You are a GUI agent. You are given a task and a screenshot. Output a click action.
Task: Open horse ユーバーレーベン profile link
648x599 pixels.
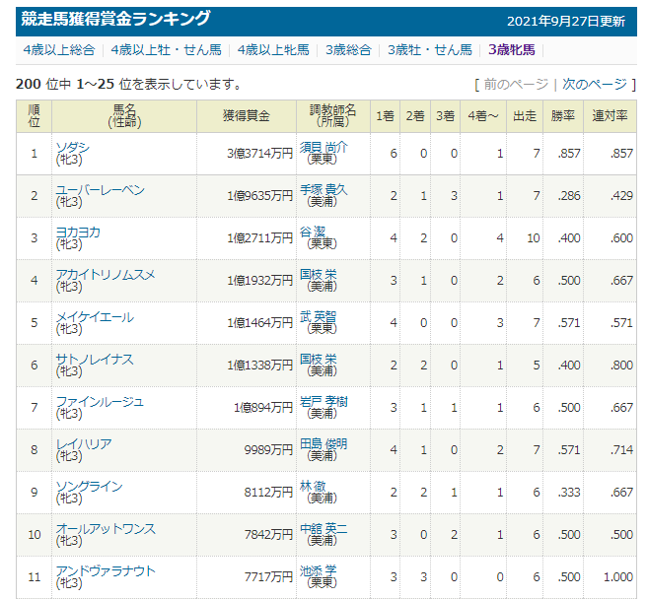100,189
